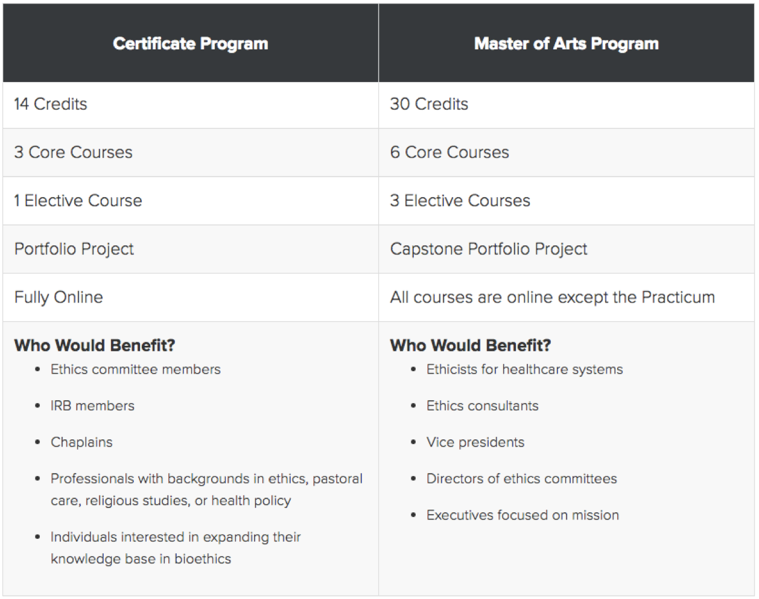
Task: Click the Master's 'Who Would Benefit?' heading
Action: (471, 345)
